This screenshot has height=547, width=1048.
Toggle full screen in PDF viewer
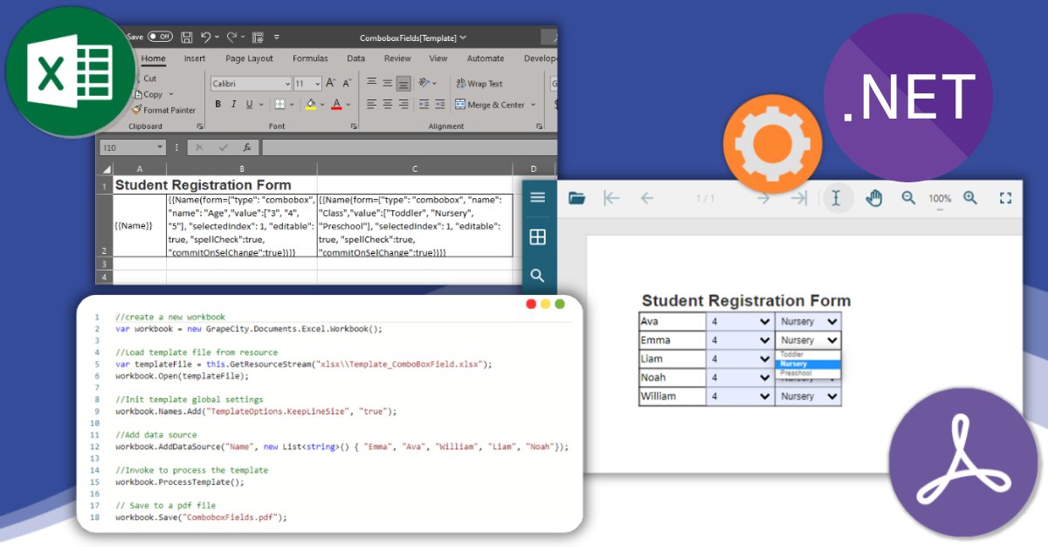click(1005, 198)
